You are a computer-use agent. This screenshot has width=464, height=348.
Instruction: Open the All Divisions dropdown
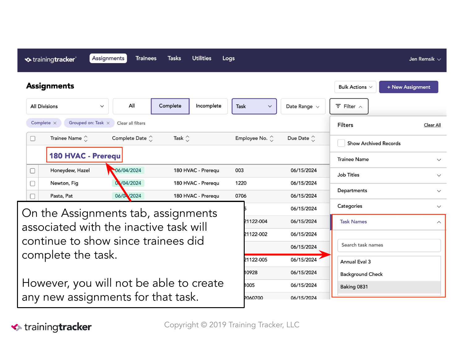tap(67, 106)
